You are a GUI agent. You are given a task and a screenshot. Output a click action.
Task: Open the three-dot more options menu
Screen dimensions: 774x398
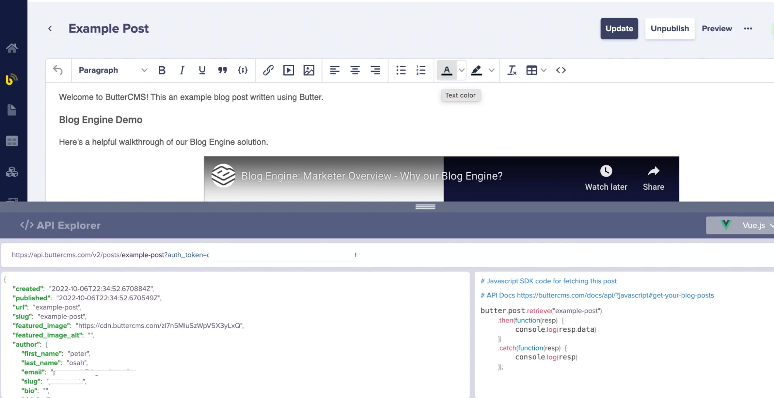[748, 29]
